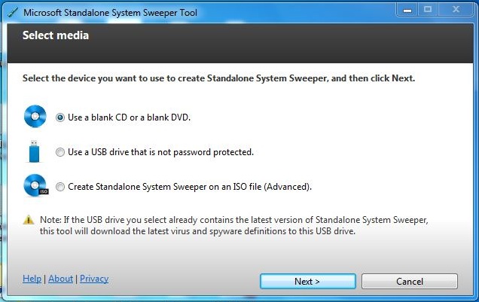Close the System Sweeper Tool window
This screenshot has width=479, height=302.
(456, 10)
